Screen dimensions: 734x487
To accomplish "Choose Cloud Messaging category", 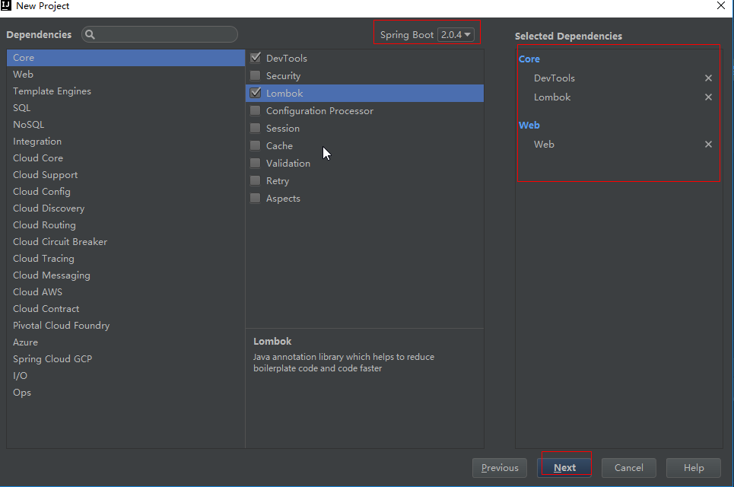I will [x=126, y=275].
